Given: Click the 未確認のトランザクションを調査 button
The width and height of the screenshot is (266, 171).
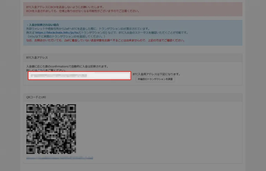Looking at the screenshot, I should click(155, 79).
